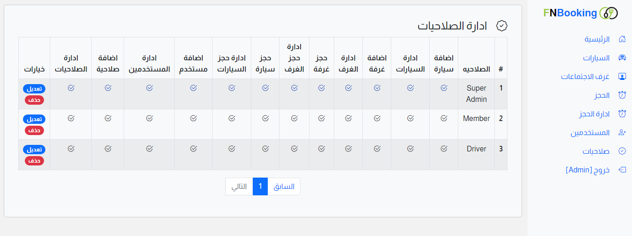Click the badge-check icon beside صلاحيات

pyautogui.click(x=622, y=151)
